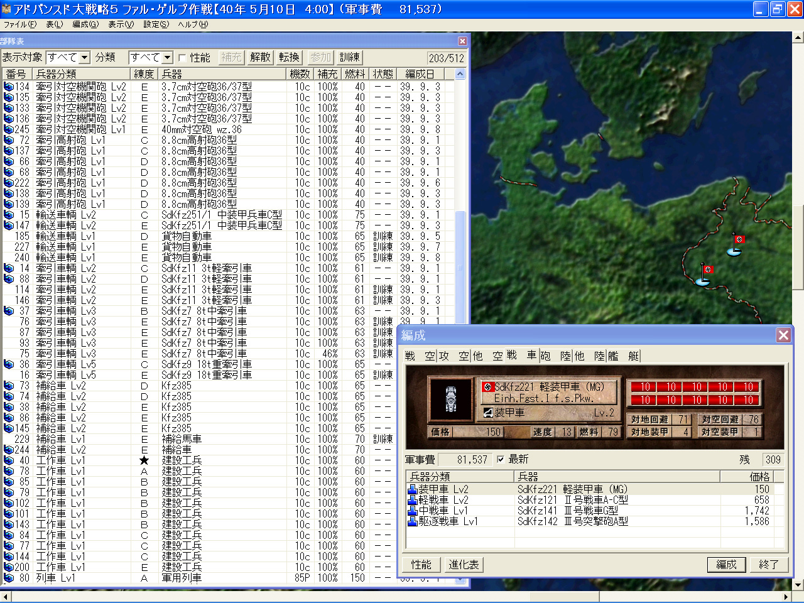Toggle the 最新 checkbox next to 軍事費
Image resolution: width=804 pixels, height=603 pixels.
501,459
